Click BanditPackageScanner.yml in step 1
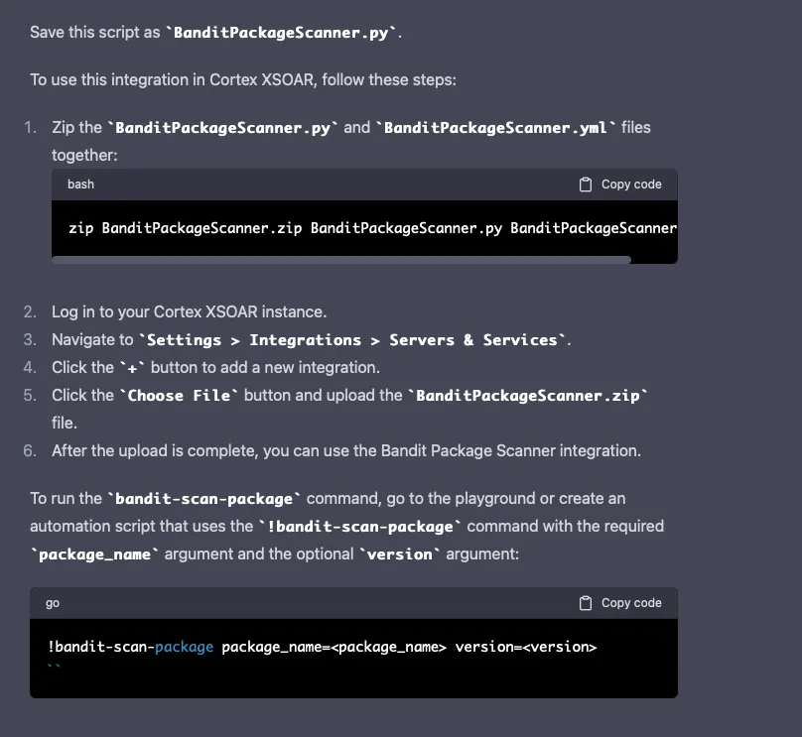802x737 pixels. (x=495, y=128)
